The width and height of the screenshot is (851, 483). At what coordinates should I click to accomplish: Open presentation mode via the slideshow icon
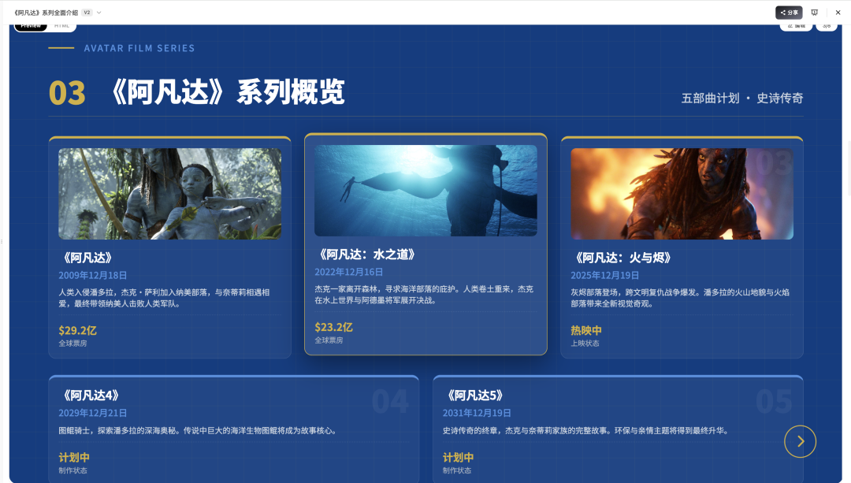[814, 13]
